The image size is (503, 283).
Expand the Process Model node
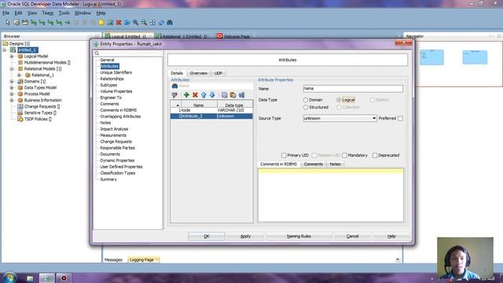[12, 94]
